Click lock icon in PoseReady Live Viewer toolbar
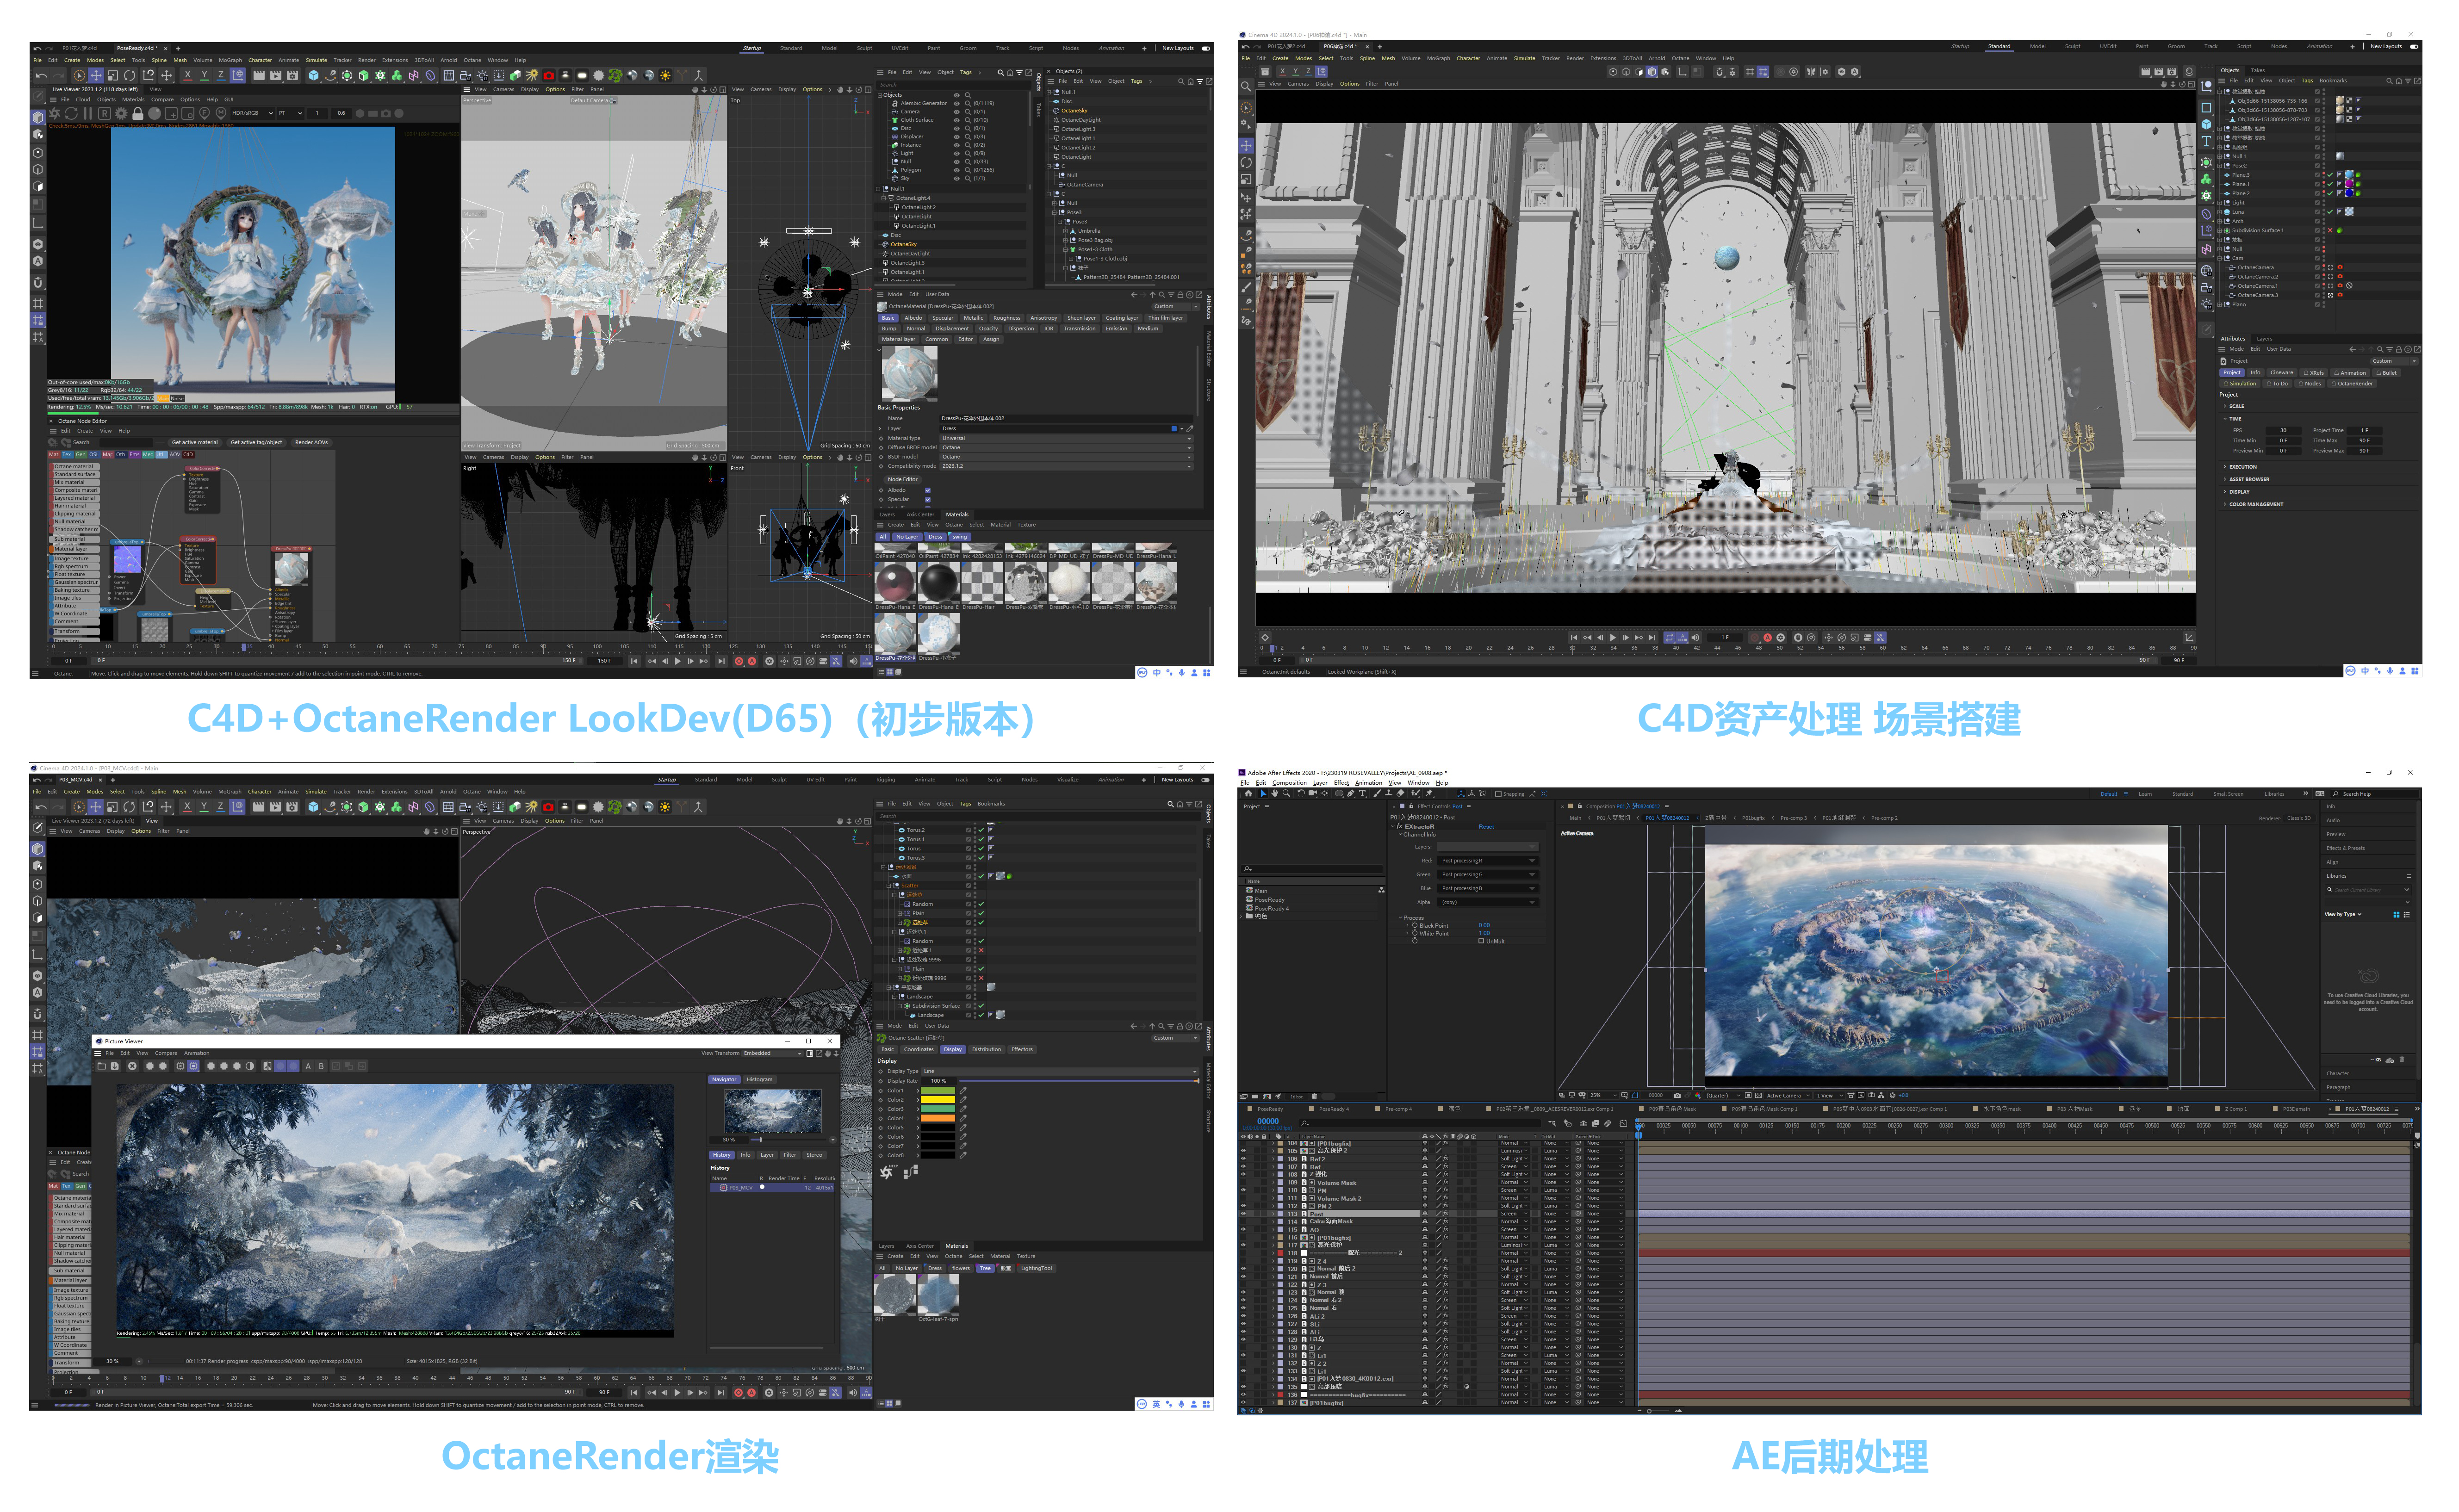 pos(138,113)
